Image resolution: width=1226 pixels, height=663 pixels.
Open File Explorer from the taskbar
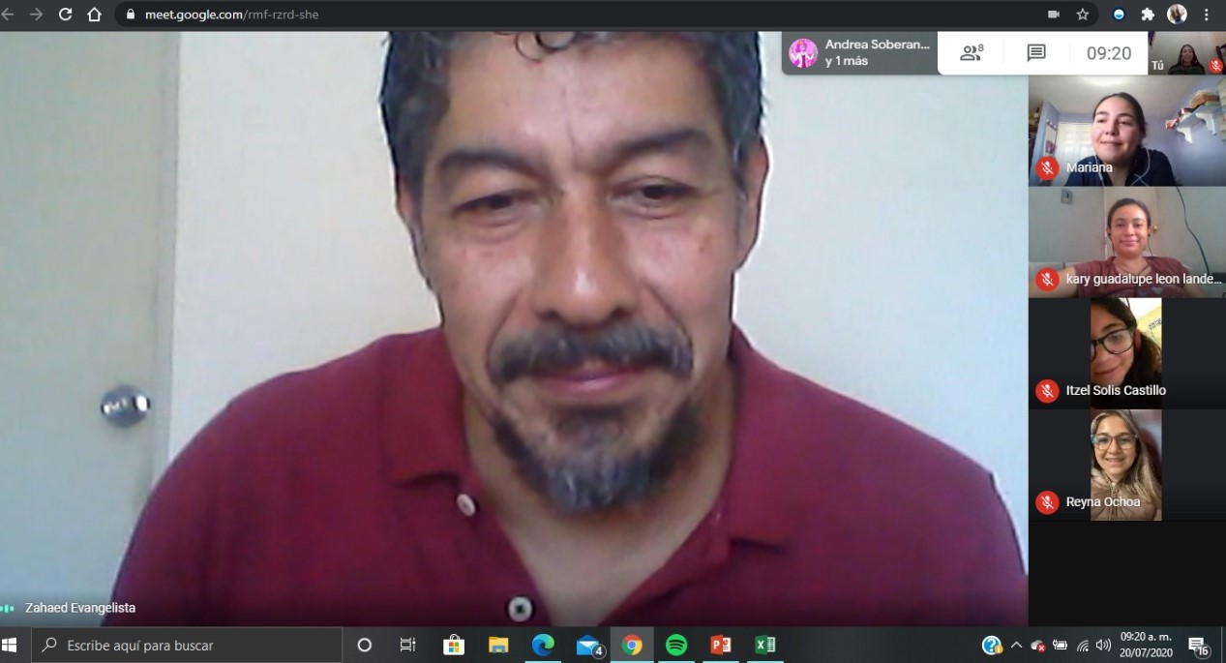[498, 646]
